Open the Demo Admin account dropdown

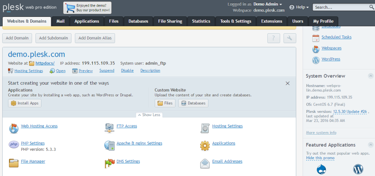pos(268,4)
